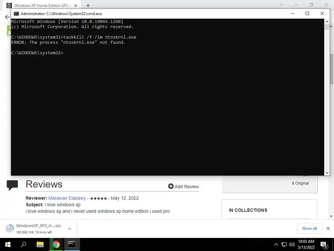
Task: Open the volume speaker icon
Action: pyautogui.click(x=292, y=244)
